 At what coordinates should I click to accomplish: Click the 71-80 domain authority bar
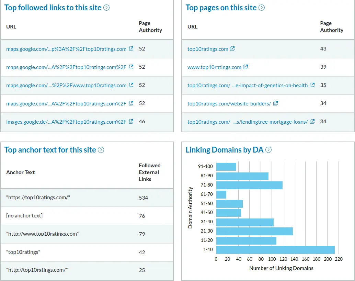point(249,186)
